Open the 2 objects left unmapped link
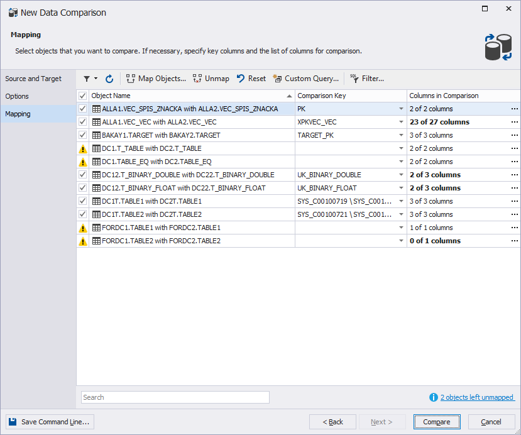 click(x=476, y=397)
